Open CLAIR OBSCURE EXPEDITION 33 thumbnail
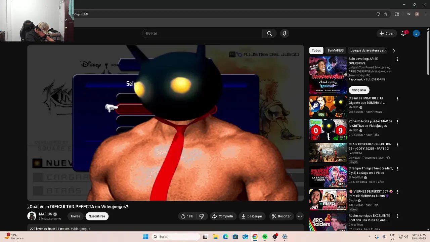Image resolution: width=430 pixels, height=242 pixels. pos(328,152)
